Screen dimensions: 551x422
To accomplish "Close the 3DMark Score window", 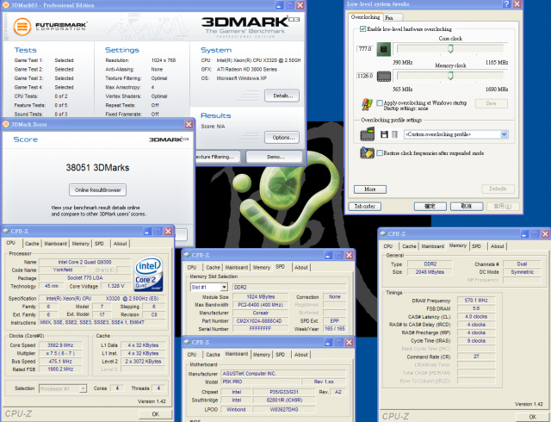I will tap(189, 125).
